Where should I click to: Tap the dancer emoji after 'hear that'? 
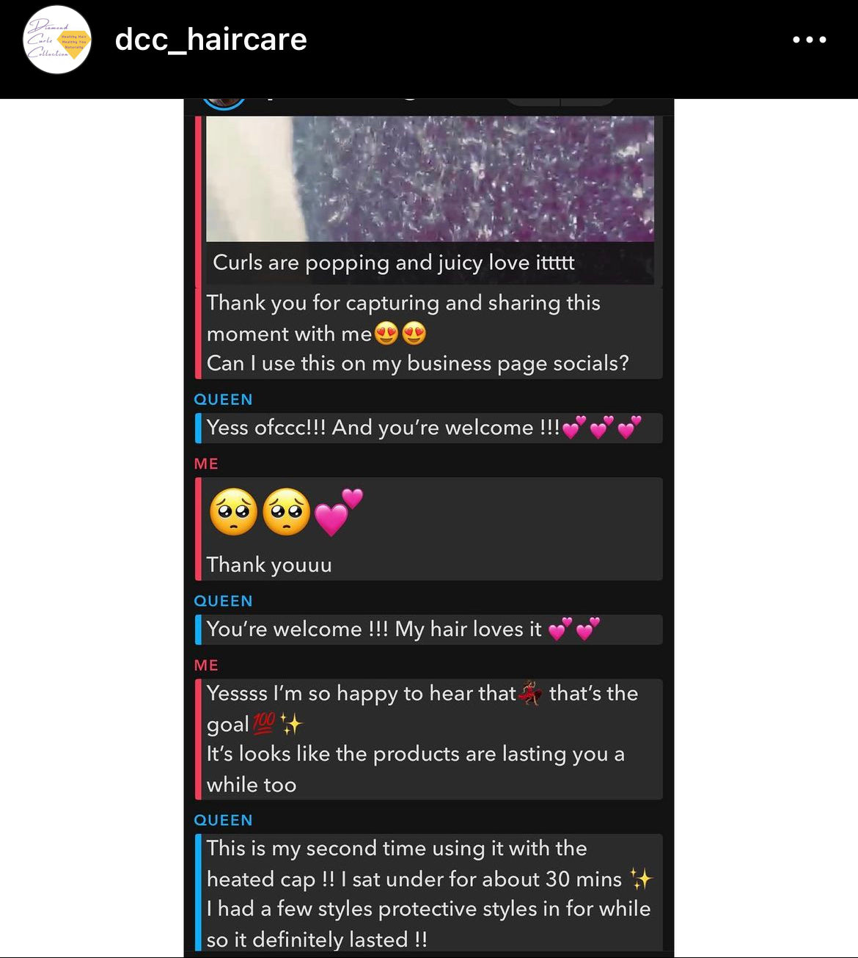pyautogui.click(x=531, y=692)
